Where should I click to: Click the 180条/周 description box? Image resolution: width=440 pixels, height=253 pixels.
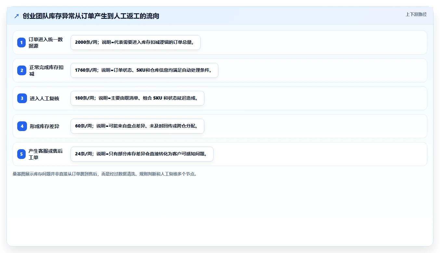tap(137, 98)
